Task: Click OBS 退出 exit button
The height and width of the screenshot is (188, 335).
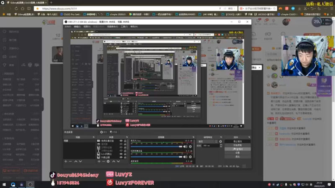Action: click(237, 157)
